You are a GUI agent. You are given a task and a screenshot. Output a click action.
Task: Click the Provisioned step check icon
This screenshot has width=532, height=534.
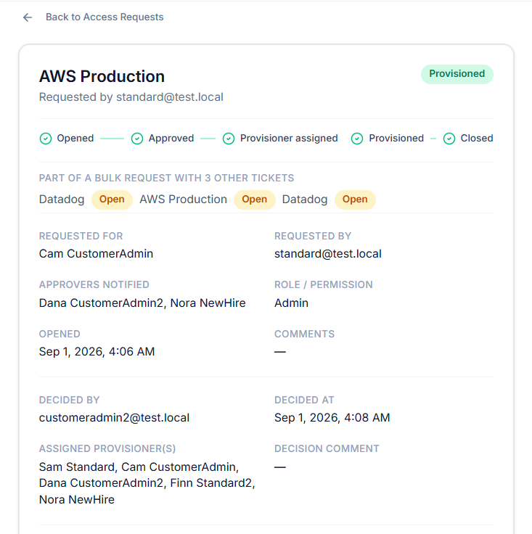[357, 139]
